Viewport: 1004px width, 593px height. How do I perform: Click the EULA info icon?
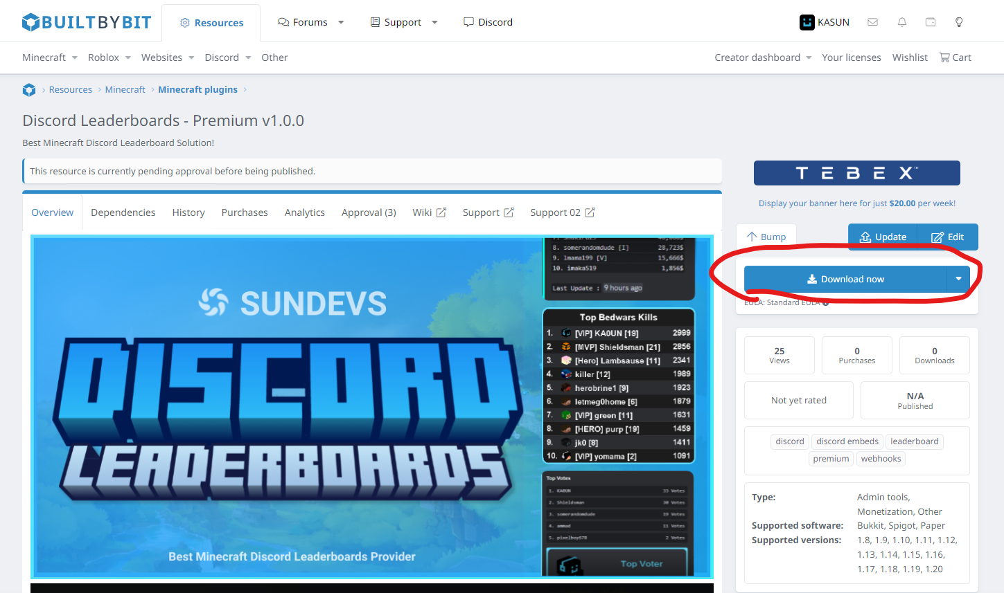click(x=826, y=303)
